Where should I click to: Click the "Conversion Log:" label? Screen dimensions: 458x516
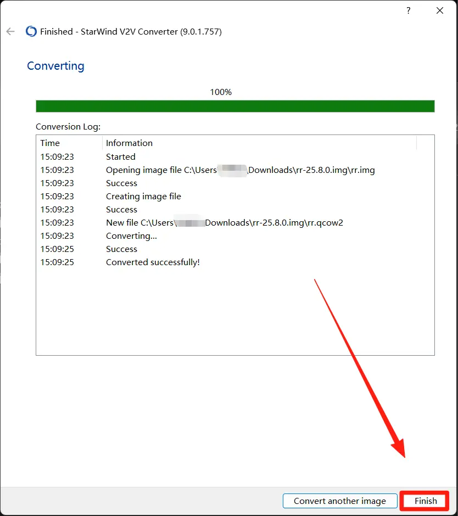tap(68, 127)
